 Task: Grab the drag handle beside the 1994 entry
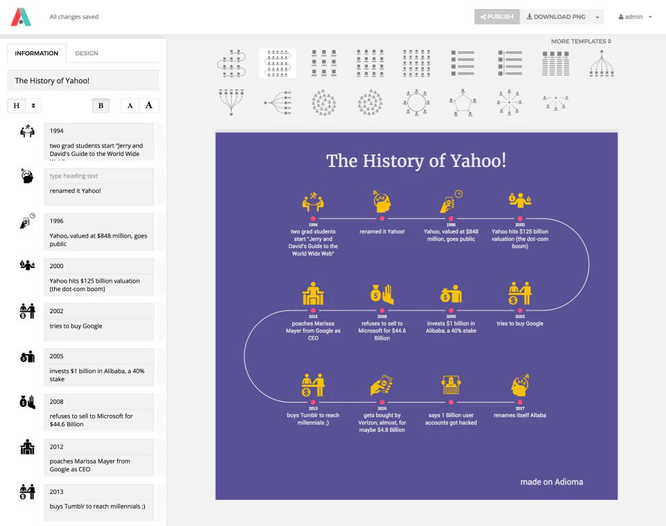(160, 141)
